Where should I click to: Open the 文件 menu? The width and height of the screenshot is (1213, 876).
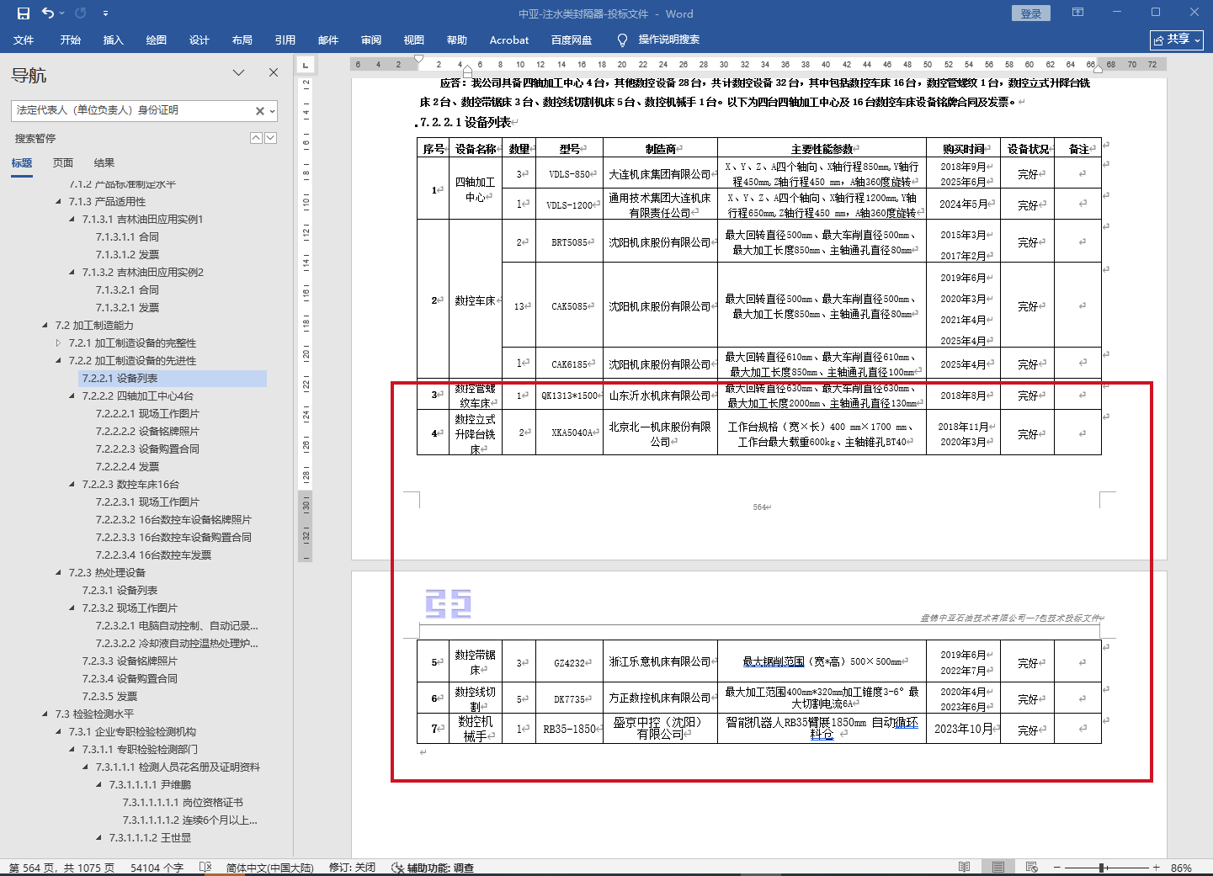click(24, 40)
